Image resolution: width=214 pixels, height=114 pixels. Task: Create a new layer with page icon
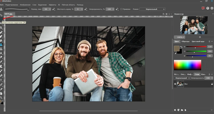pos(185,110)
